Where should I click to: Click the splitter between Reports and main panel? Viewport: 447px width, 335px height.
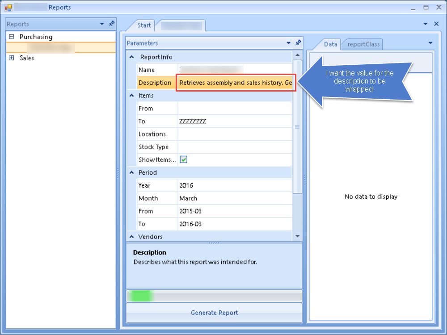click(118, 173)
